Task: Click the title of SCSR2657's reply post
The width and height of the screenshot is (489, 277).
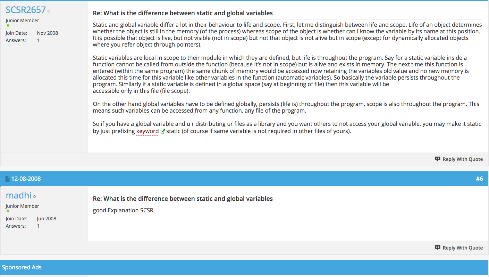Action: (x=183, y=13)
